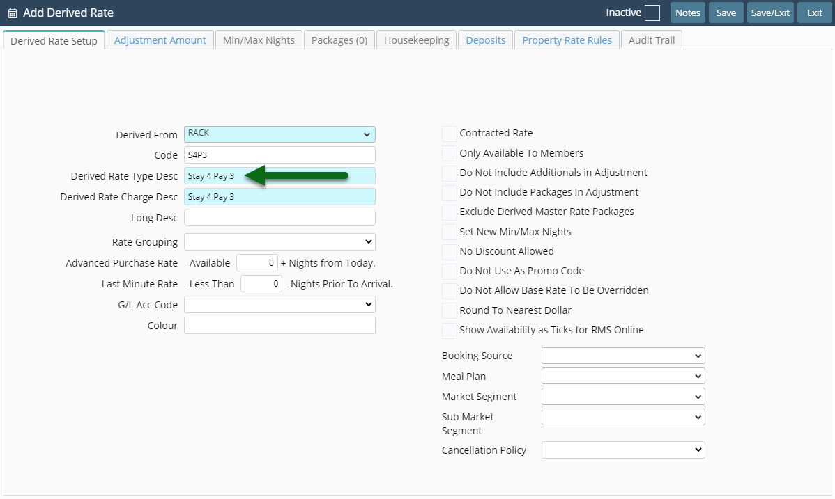Image resolution: width=835 pixels, height=499 pixels.
Task: Open the Adjustment Amount tab
Action: (160, 40)
